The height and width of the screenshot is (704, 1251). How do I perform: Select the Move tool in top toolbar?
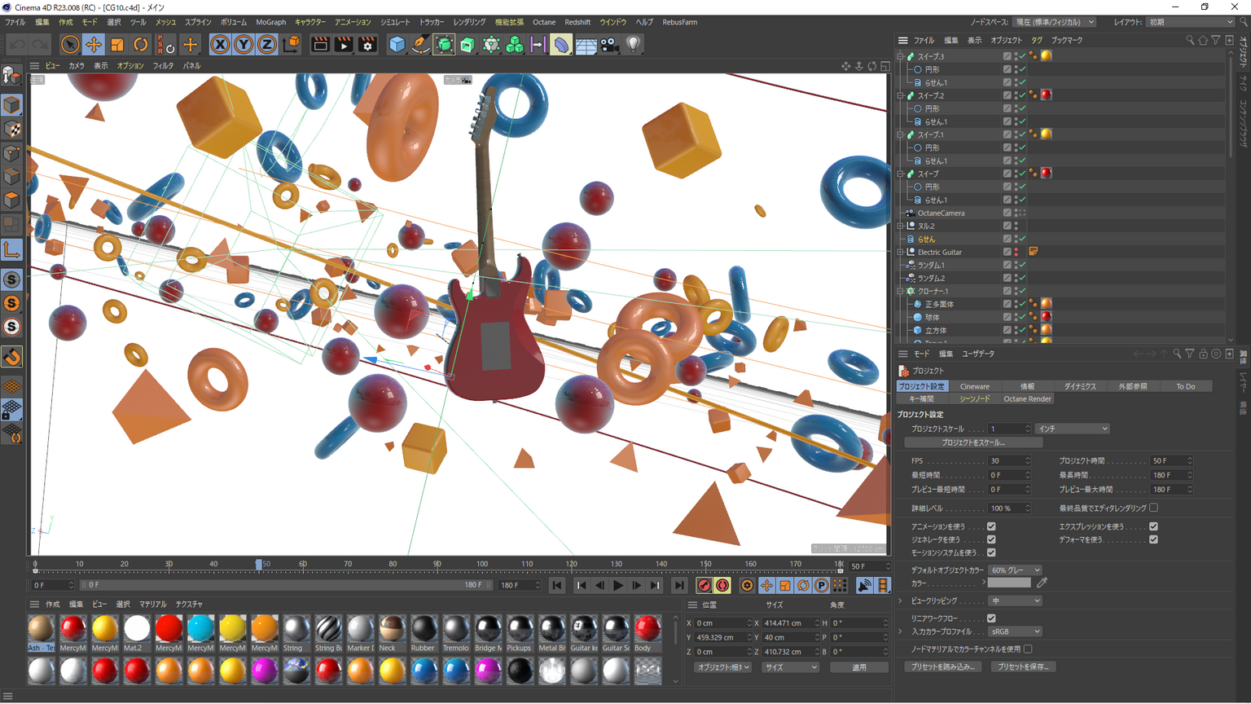[94, 45]
